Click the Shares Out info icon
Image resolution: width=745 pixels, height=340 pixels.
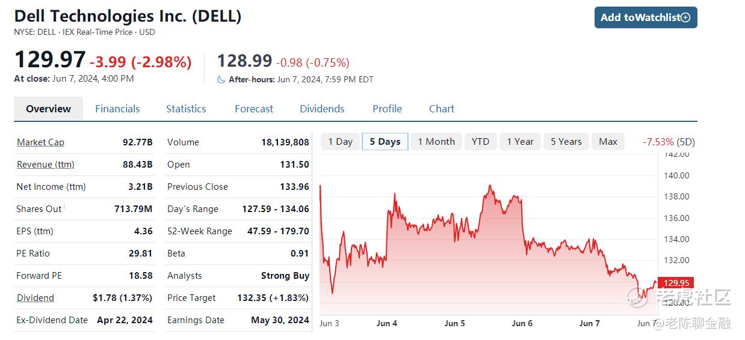coord(64,207)
